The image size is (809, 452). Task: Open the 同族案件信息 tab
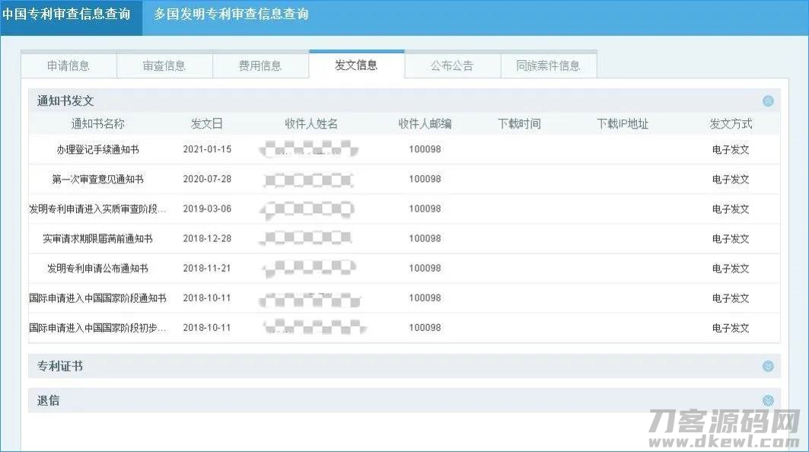click(549, 65)
